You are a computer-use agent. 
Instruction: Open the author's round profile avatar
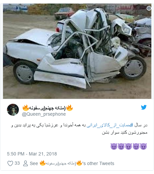[x=13, y=110]
